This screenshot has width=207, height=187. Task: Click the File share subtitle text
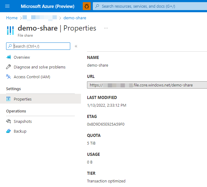[25, 35]
